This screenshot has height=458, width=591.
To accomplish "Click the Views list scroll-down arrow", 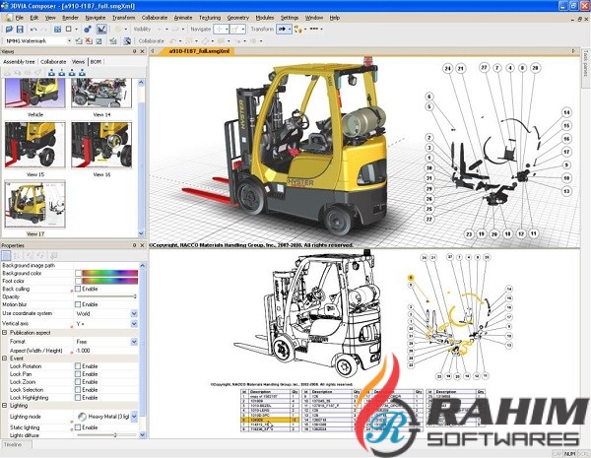I will [141, 233].
